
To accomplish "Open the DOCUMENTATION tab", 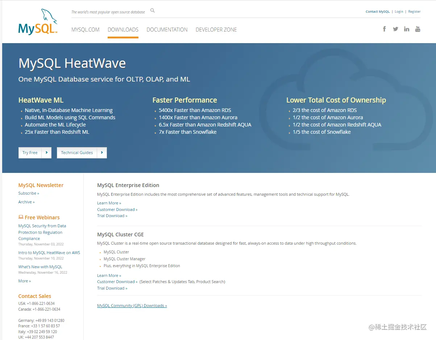I will 167,30.
